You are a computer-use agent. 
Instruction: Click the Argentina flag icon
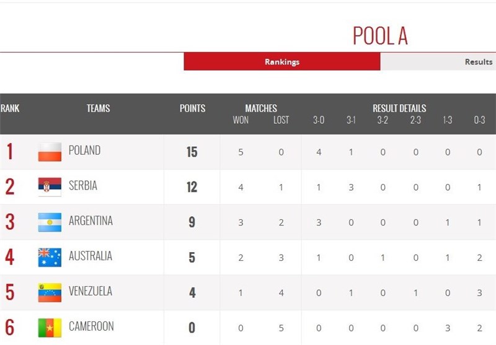pyautogui.click(x=50, y=222)
